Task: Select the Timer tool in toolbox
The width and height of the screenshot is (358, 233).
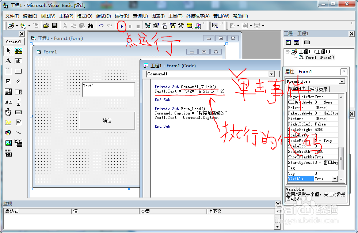Action: [x=8, y=112]
